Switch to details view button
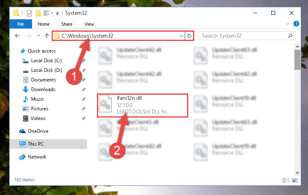308x195 pixels. click(286, 180)
